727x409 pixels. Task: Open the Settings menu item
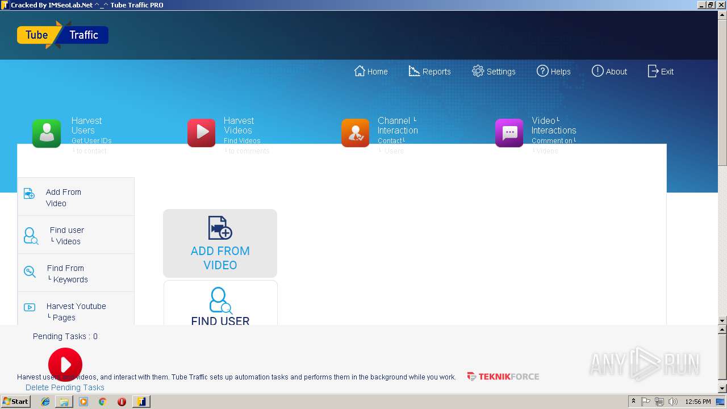pos(494,71)
